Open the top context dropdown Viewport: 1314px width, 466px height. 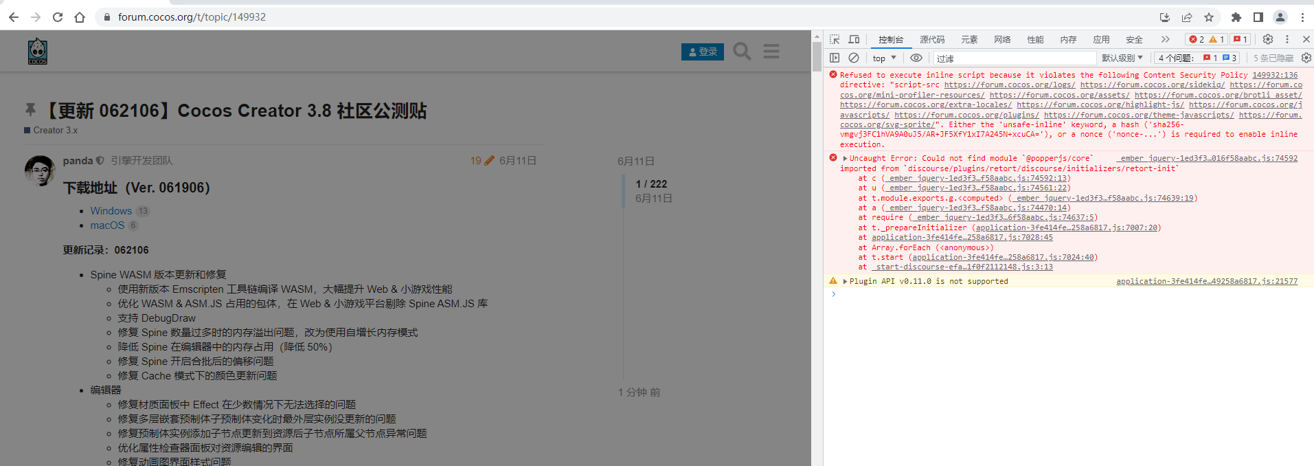click(x=885, y=58)
